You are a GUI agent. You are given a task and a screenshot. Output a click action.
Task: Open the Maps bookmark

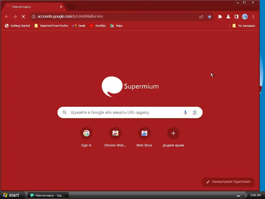[x=116, y=26]
